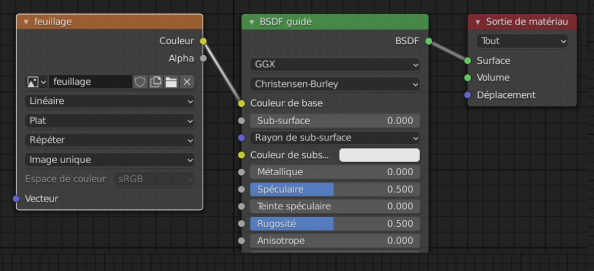Click the feuillage image name field
Viewport: 594px width, 271px height.
click(x=90, y=82)
